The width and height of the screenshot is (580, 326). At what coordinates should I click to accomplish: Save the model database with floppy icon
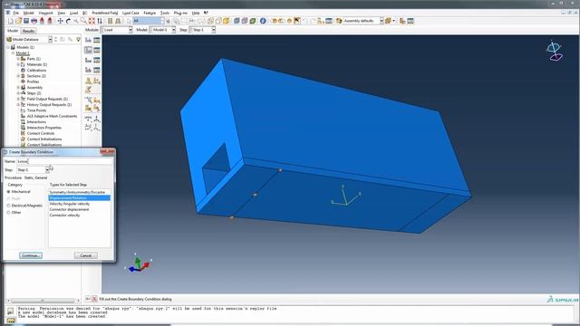pyautogui.click(x=26, y=21)
